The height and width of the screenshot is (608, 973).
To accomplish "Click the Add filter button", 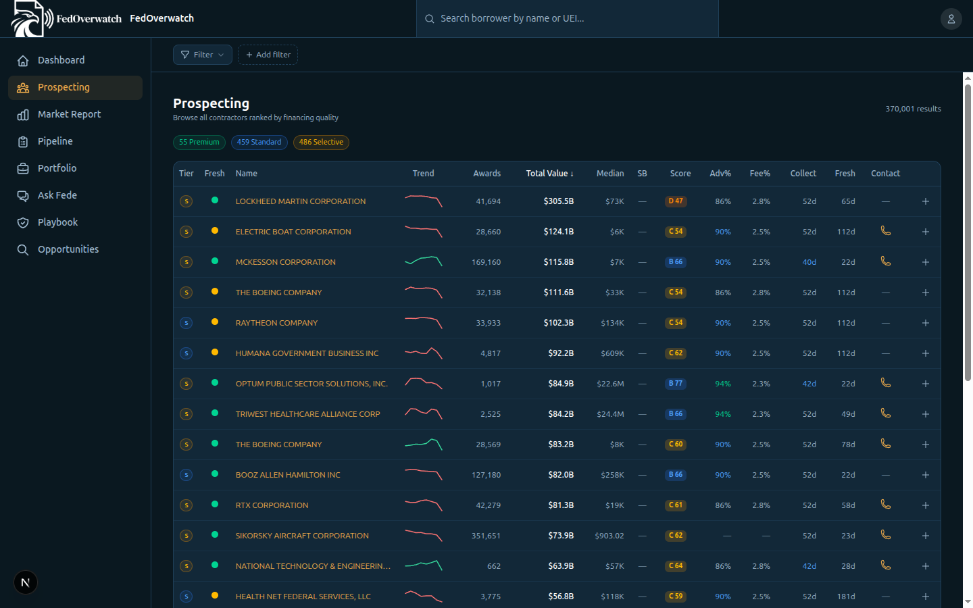I will (x=268, y=55).
